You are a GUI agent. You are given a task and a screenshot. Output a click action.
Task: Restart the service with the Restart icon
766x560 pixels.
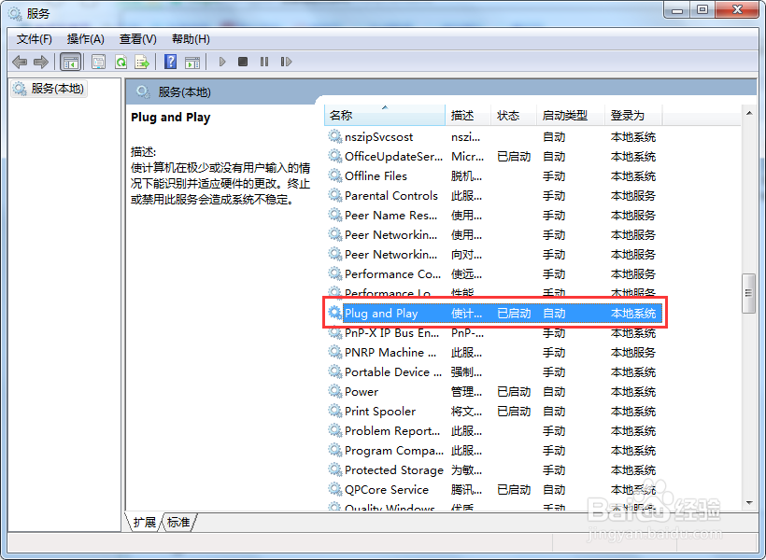click(x=286, y=62)
